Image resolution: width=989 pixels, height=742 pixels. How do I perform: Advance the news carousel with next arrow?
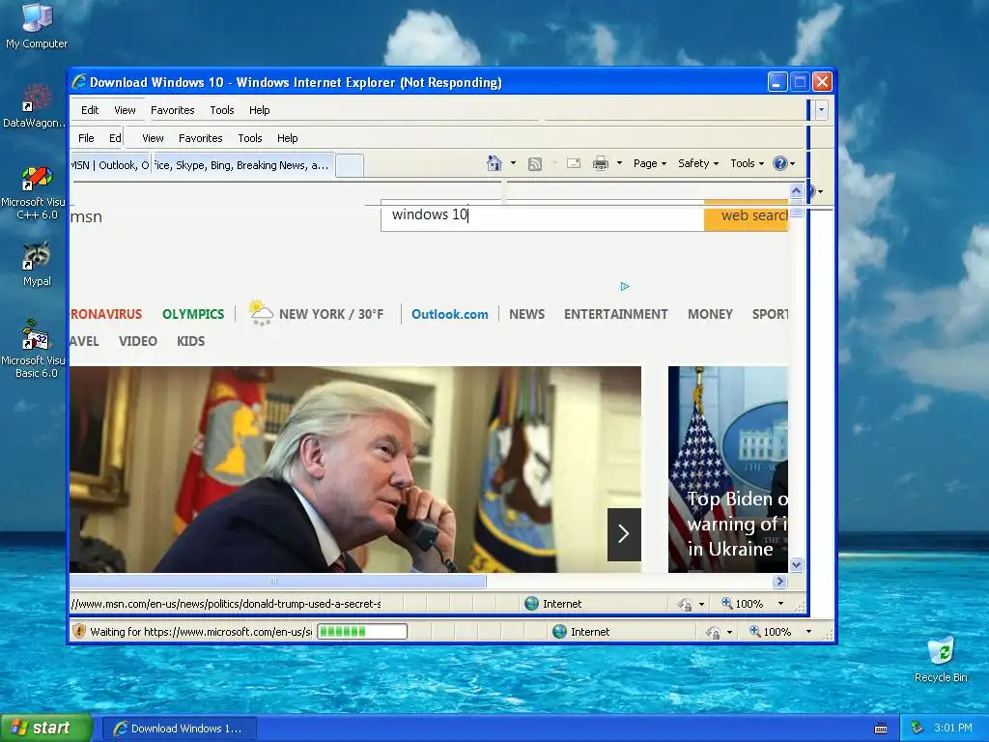point(624,533)
